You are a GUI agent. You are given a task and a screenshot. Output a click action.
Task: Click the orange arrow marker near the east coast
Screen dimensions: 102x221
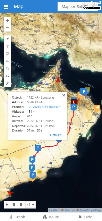pyautogui.click(x=97, y=108)
